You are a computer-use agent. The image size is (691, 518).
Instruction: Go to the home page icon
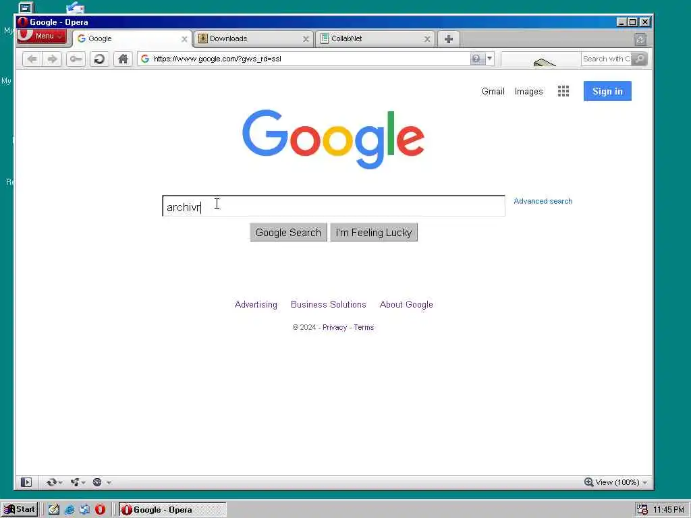[123, 59]
